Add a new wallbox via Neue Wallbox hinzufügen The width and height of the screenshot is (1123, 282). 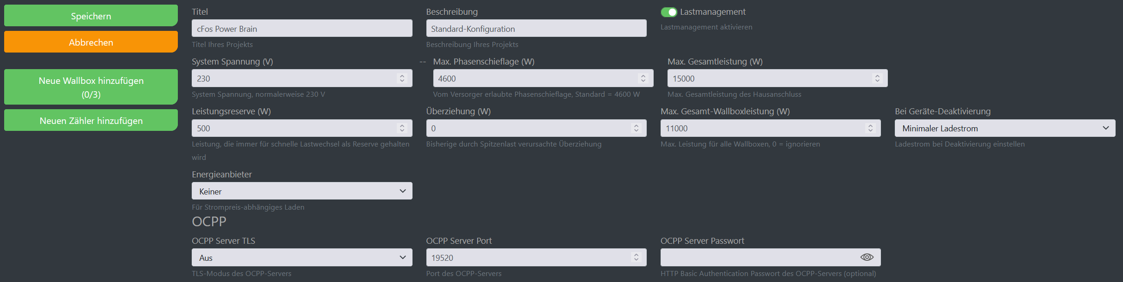tap(91, 87)
